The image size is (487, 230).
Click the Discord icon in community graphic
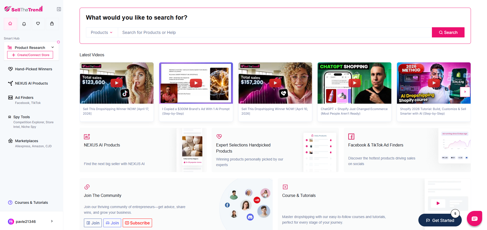coord(250,217)
